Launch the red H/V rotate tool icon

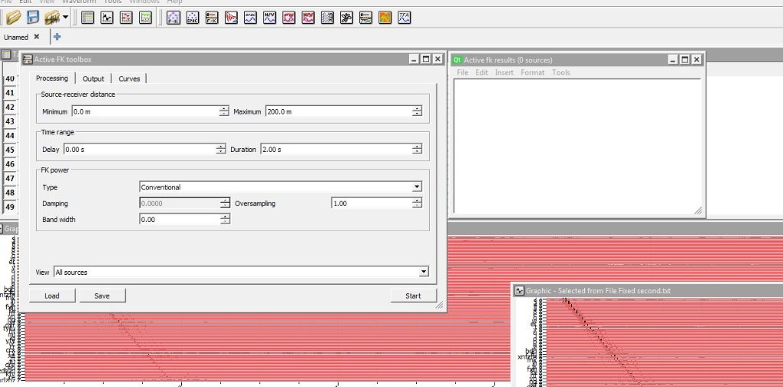(x=308, y=18)
